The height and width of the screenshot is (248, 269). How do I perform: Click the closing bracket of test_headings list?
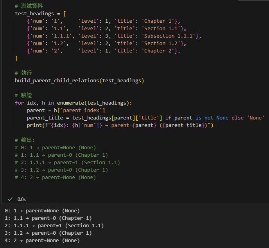click(x=16, y=58)
